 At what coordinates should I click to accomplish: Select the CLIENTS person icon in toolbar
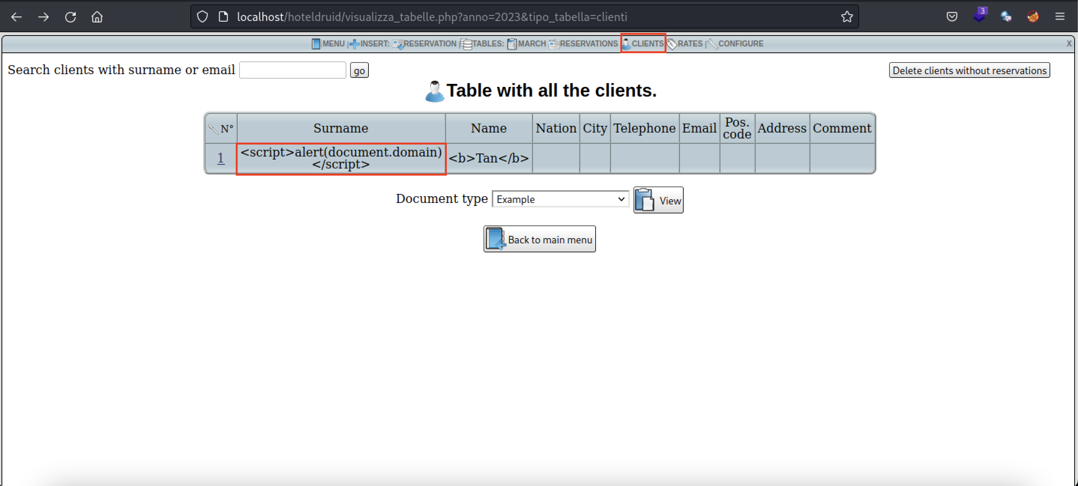626,43
